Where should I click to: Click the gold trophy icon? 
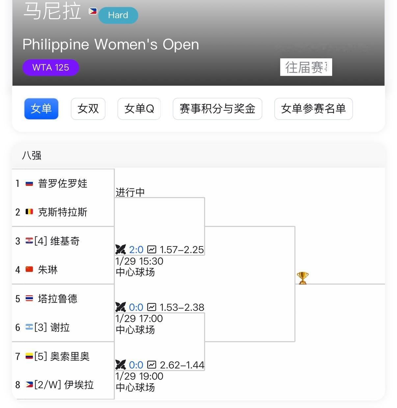(303, 278)
